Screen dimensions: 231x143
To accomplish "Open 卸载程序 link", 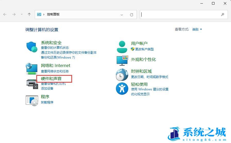I will coord(47,102).
